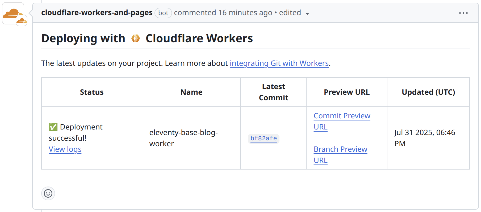Click the bot label badge
The height and width of the screenshot is (212, 481).
point(163,13)
